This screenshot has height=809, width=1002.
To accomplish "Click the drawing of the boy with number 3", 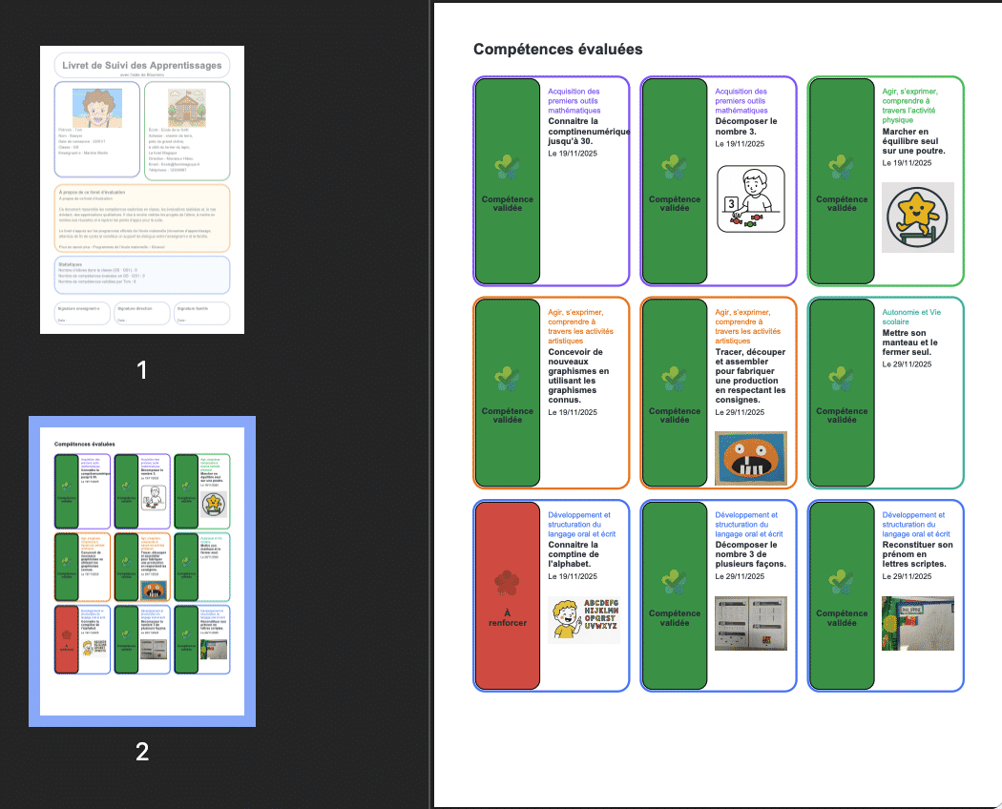I will 751,198.
